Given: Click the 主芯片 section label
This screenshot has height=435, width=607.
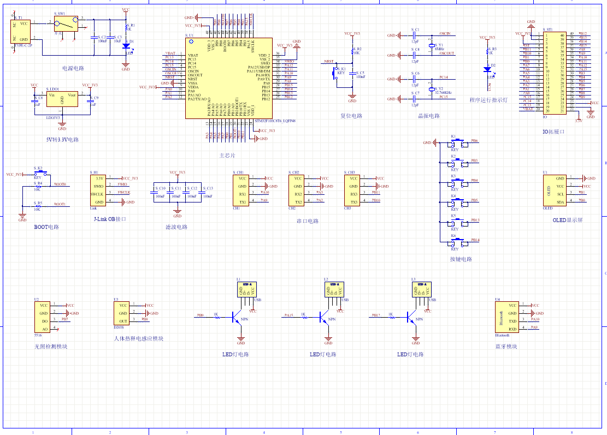Looking at the screenshot, I should pos(227,156).
